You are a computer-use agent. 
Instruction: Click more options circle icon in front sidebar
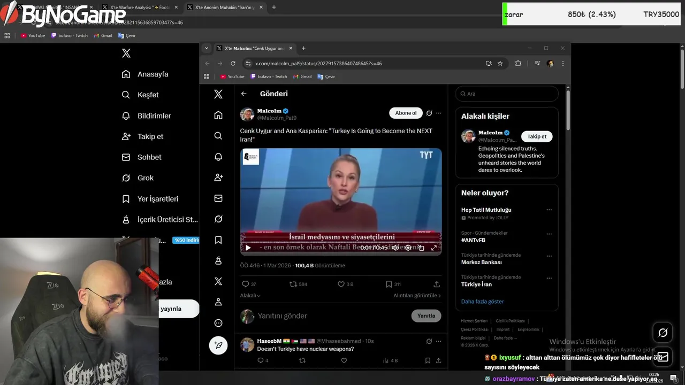(218, 323)
